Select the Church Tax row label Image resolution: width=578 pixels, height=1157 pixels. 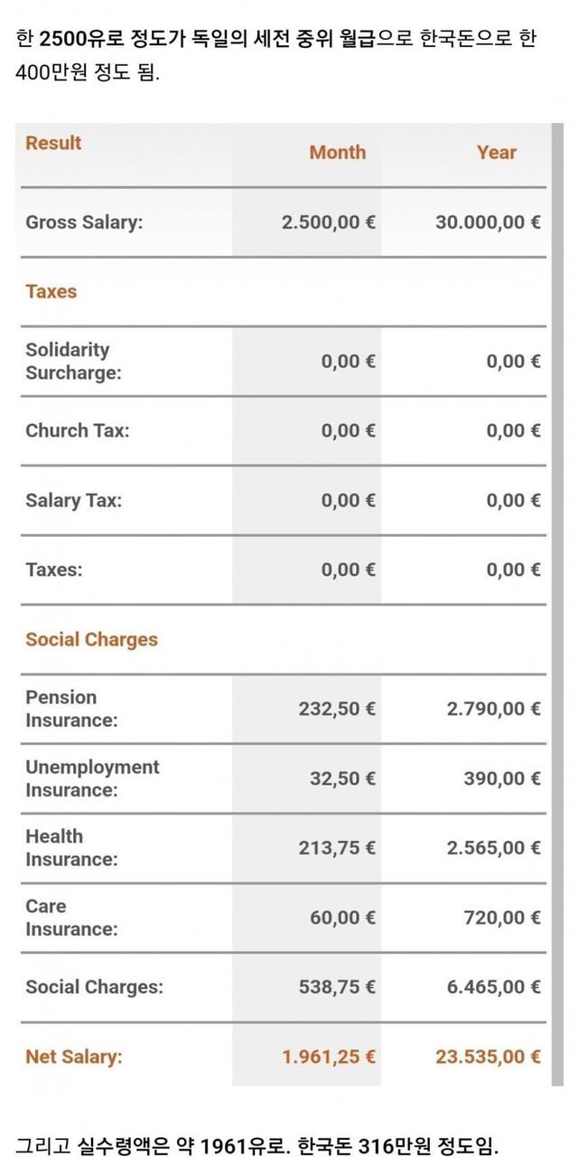(x=78, y=430)
